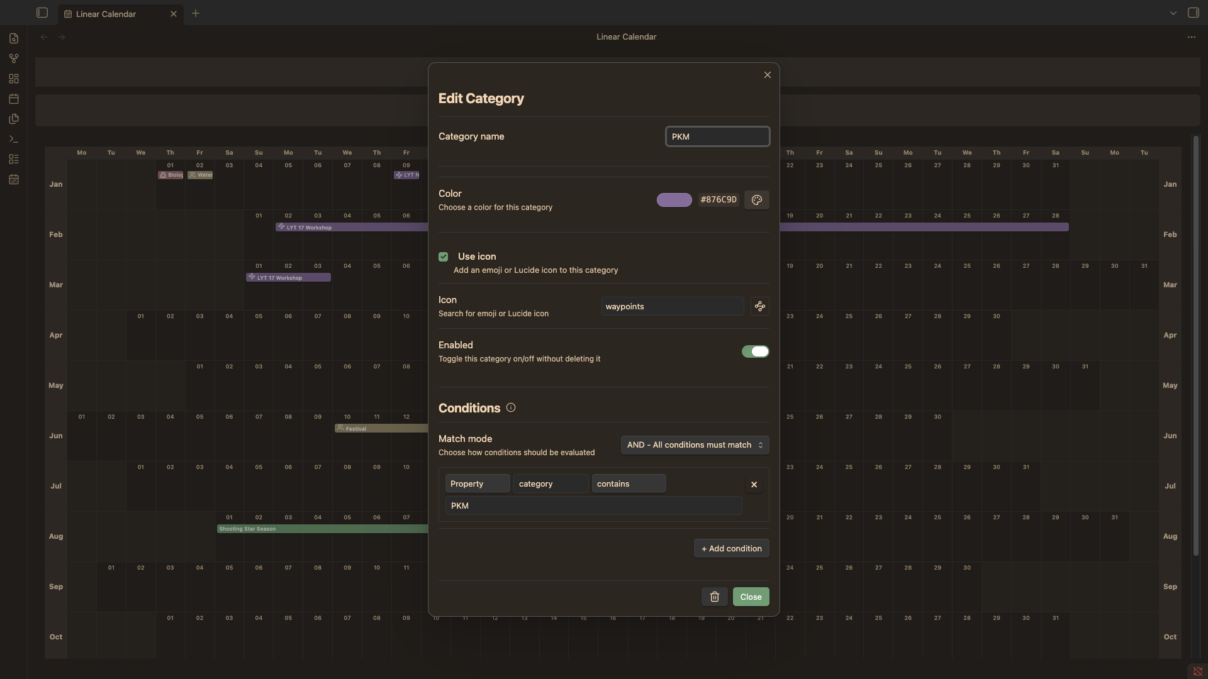This screenshot has height=679, width=1208.
Task: Click the calendar vertical scrollbar
Action: click(1195, 346)
